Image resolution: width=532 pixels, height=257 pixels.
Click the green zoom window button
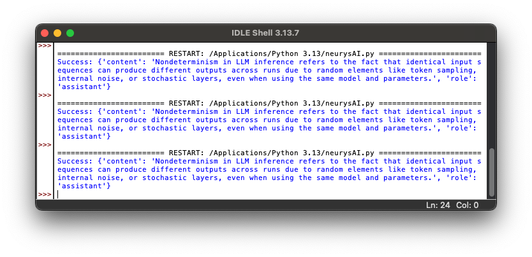(x=70, y=33)
